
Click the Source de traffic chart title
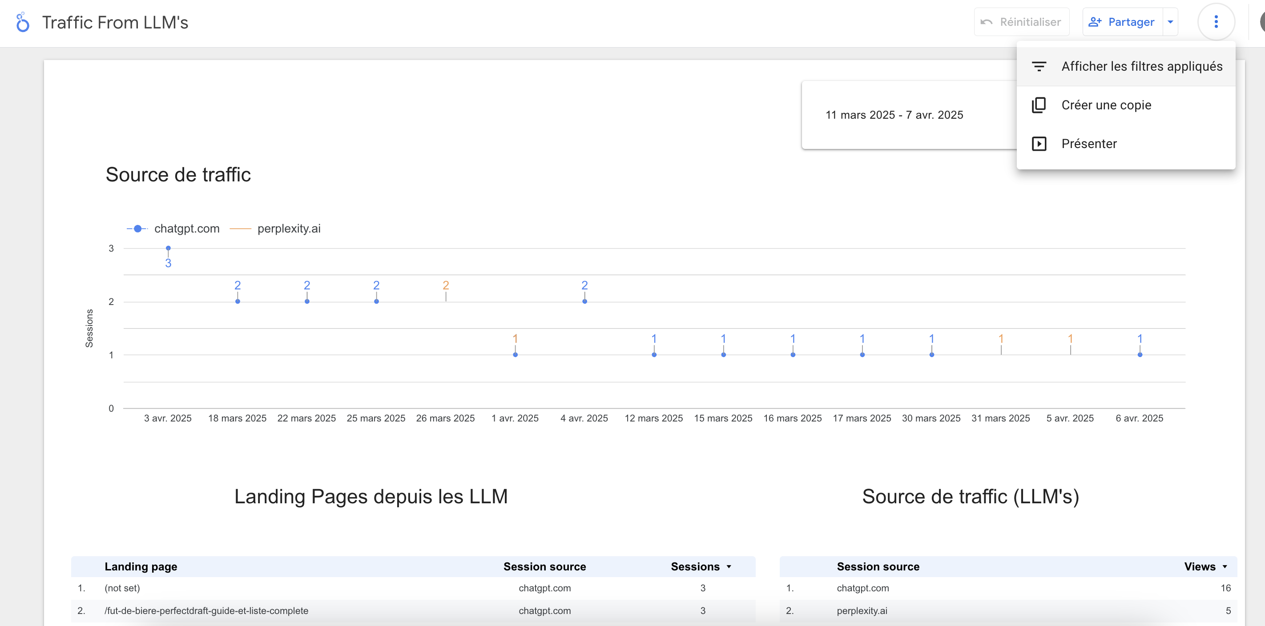pyautogui.click(x=178, y=175)
